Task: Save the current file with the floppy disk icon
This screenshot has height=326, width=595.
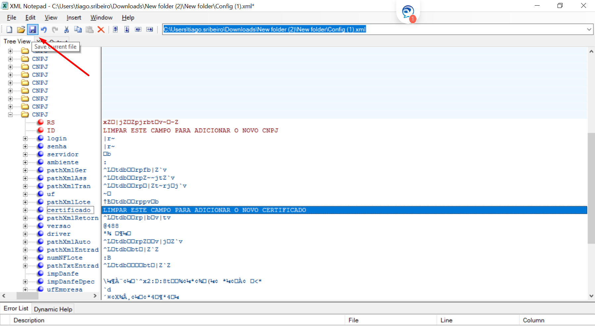Action: [32, 29]
